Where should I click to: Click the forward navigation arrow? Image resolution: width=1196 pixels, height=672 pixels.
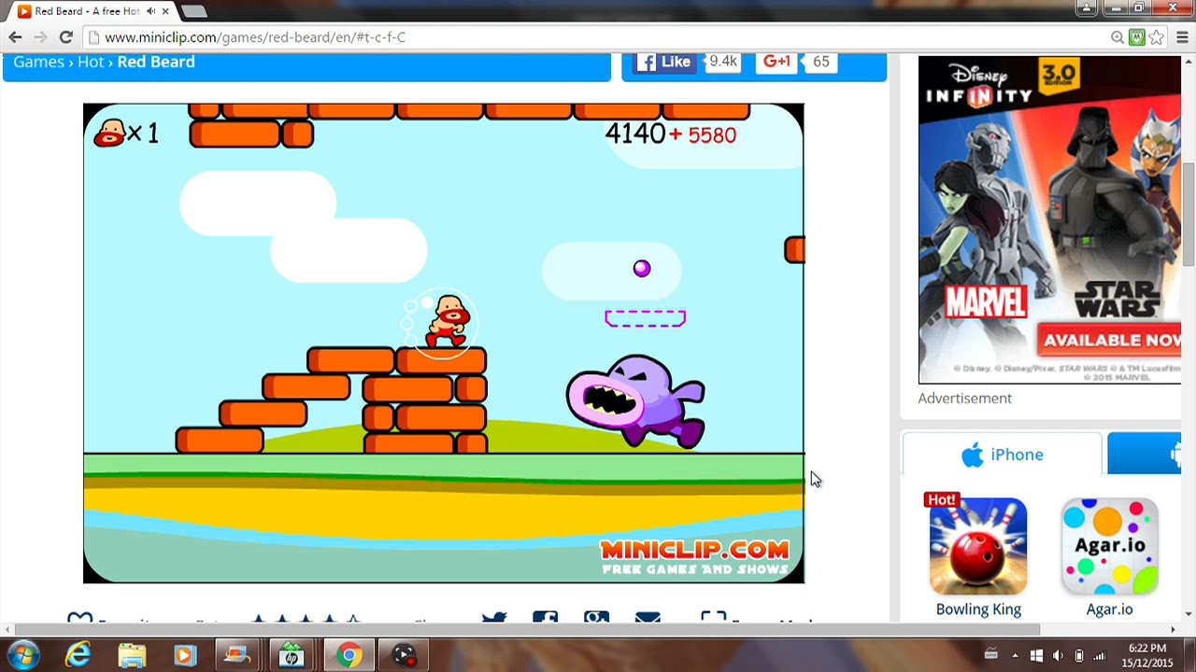coord(40,37)
